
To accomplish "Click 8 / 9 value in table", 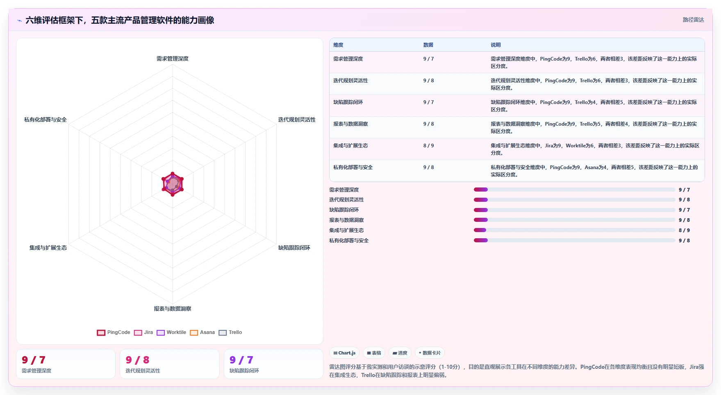I will pyautogui.click(x=428, y=146).
